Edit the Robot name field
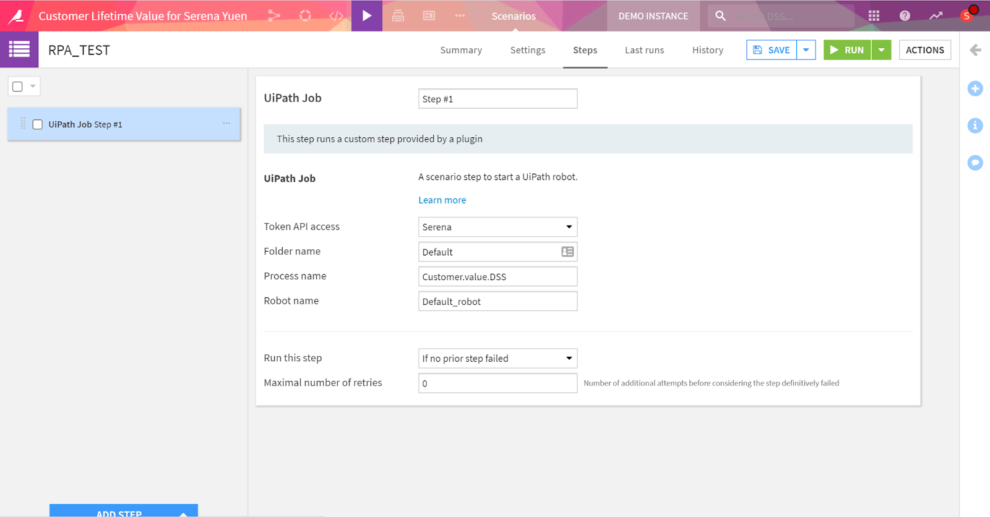 tap(497, 301)
